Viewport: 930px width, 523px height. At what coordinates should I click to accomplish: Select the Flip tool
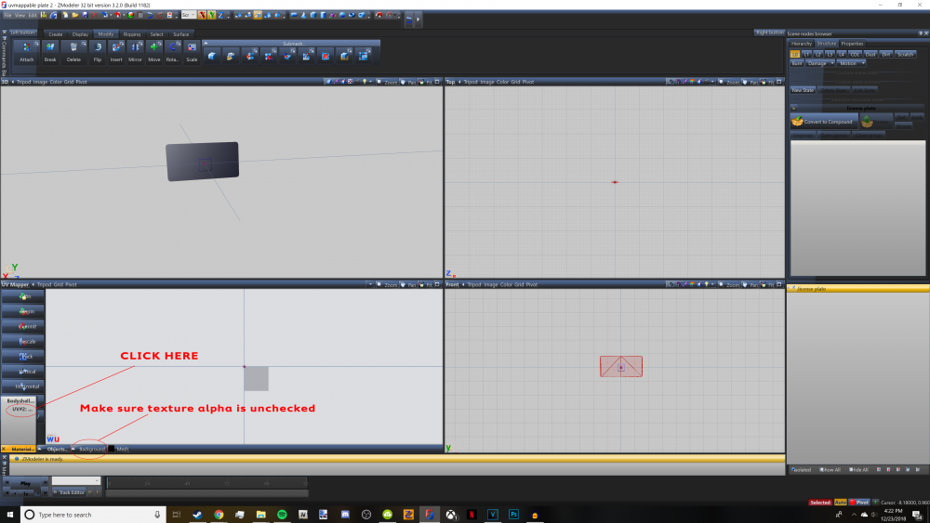coord(98,51)
